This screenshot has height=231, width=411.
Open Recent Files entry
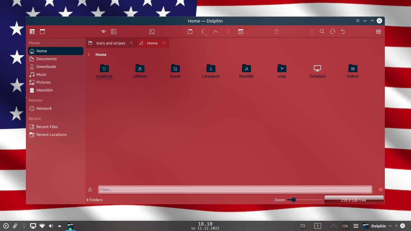[56, 127]
